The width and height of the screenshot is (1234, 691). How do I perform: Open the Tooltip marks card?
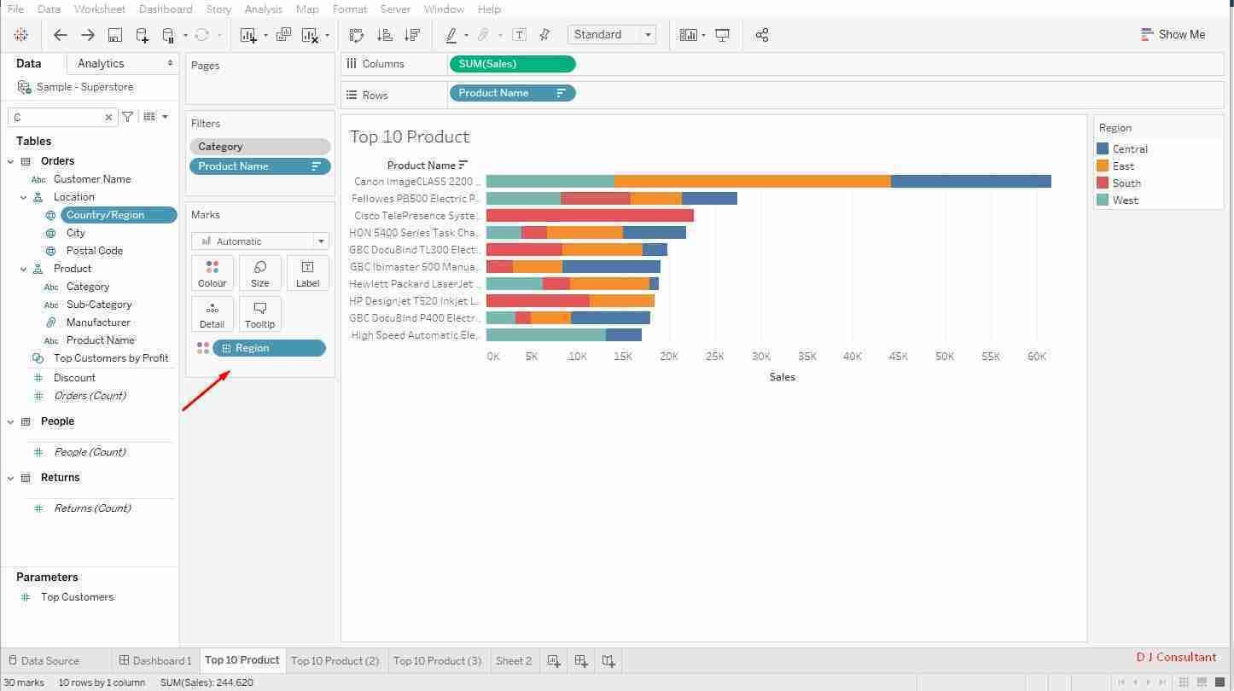pyautogui.click(x=259, y=314)
